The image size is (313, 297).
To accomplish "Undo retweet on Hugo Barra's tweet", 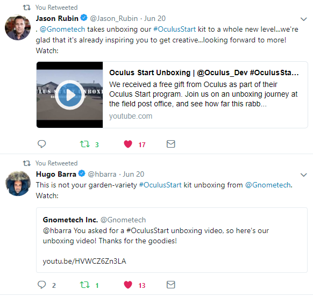I will (x=85, y=285).
